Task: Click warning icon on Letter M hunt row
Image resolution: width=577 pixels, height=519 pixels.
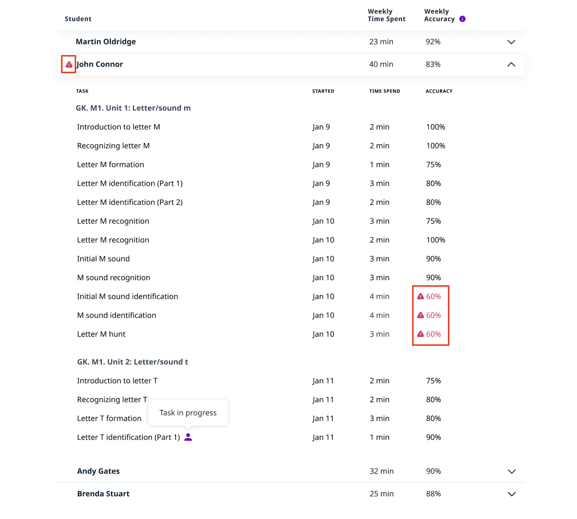Action: pyautogui.click(x=420, y=334)
